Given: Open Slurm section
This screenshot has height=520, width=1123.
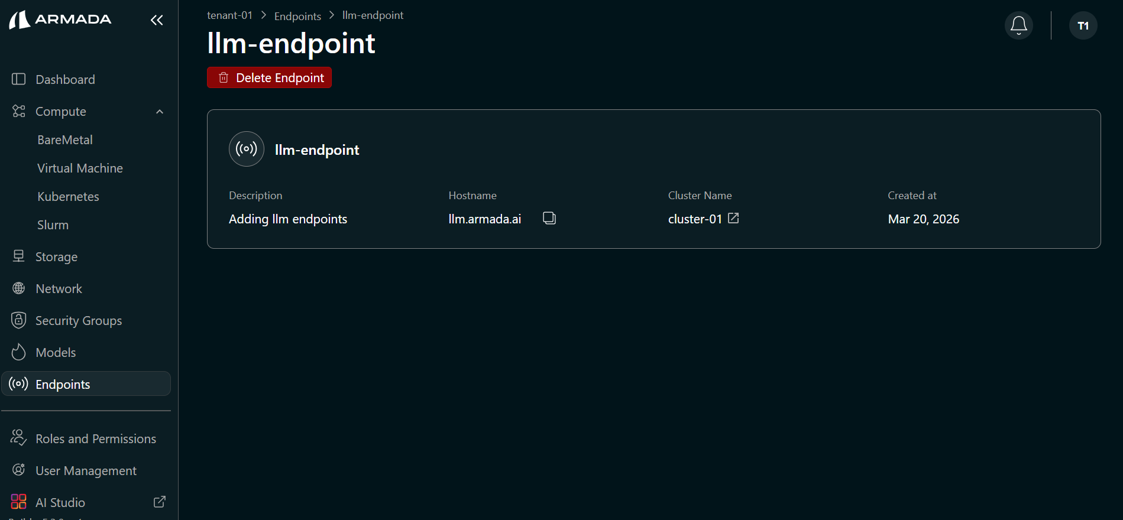Looking at the screenshot, I should [x=53, y=225].
